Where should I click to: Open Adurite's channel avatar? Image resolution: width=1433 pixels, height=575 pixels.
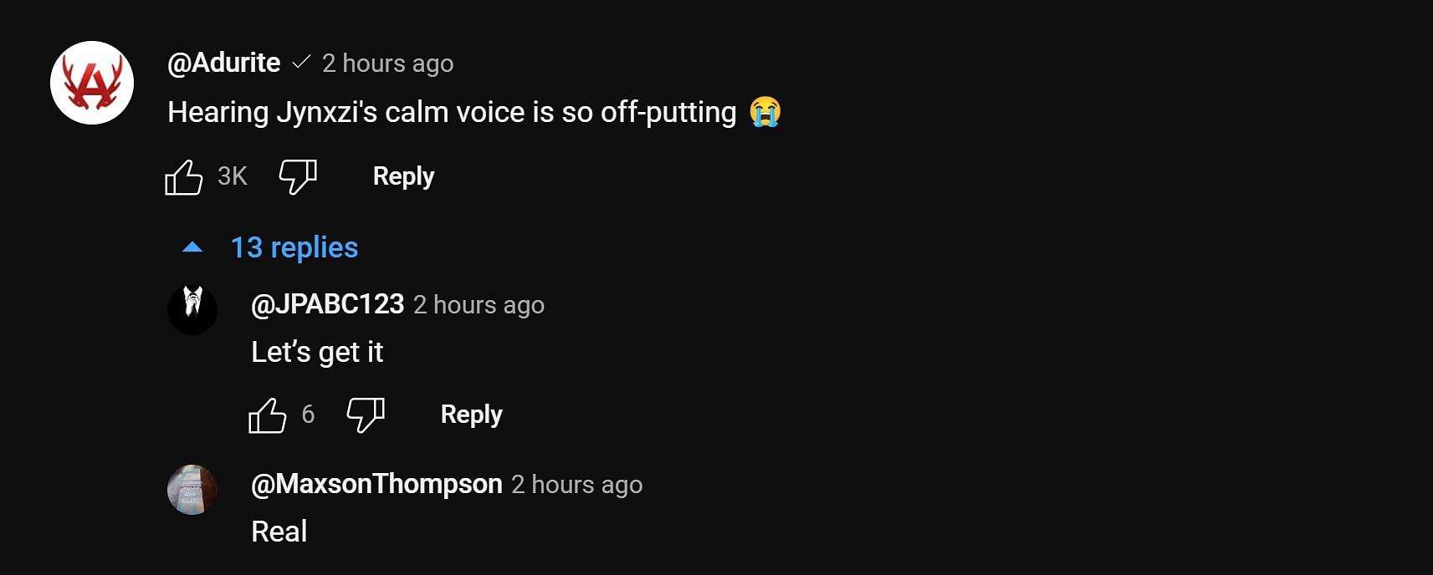[x=92, y=83]
